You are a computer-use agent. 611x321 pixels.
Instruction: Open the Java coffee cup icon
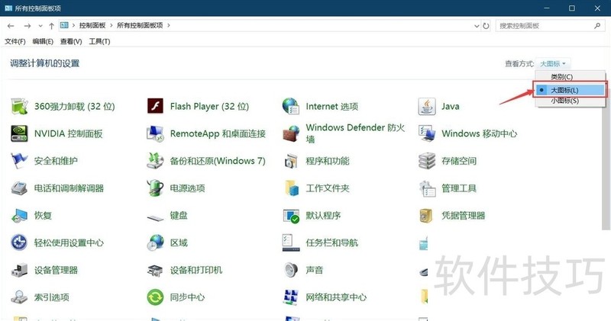(x=427, y=106)
